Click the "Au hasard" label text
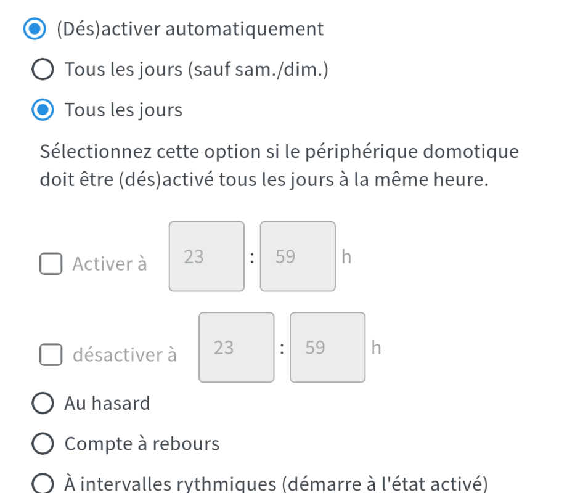567x493 pixels. (107, 404)
